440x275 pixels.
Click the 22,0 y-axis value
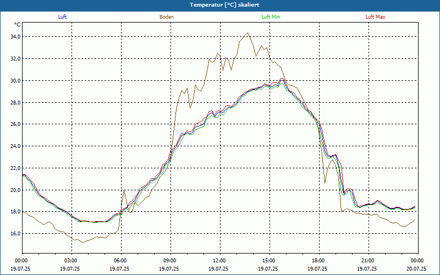[15, 168]
